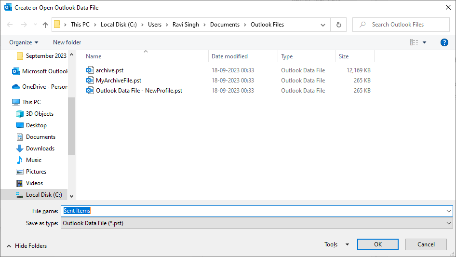Refresh the Outlook Files folder
This screenshot has height=257, width=456.
338,25
